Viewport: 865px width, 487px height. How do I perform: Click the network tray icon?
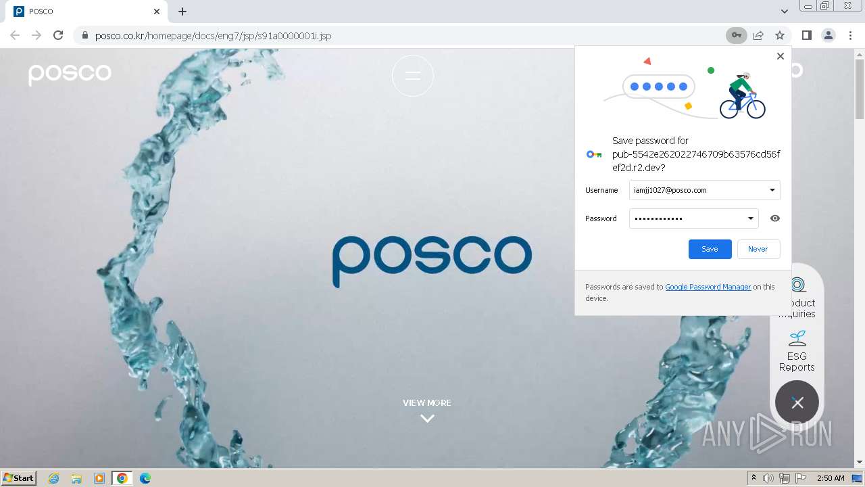(x=785, y=478)
